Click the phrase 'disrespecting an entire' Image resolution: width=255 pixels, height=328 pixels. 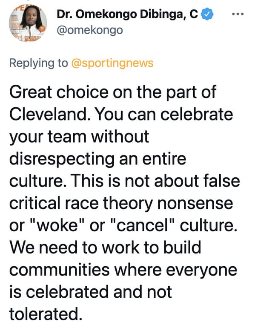pyautogui.click(x=97, y=159)
